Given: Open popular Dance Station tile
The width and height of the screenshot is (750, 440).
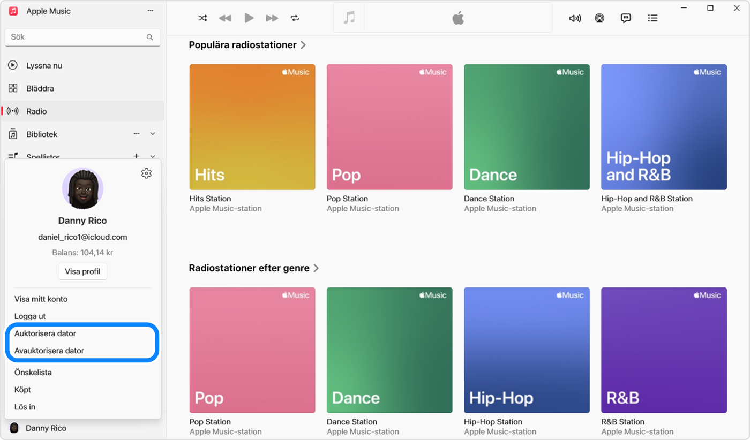Looking at the screenshot, I should (527, 127).
